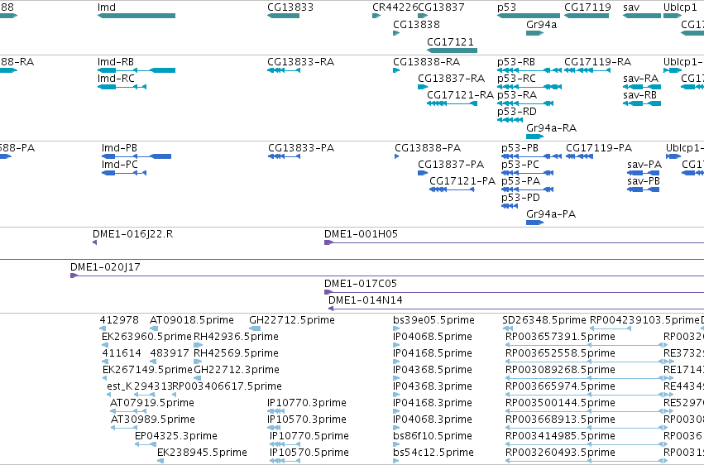Click the CG17119-RA transcript label

[x=597, y=62]
